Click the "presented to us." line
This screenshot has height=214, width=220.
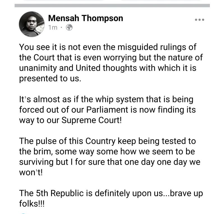point(50,79)
